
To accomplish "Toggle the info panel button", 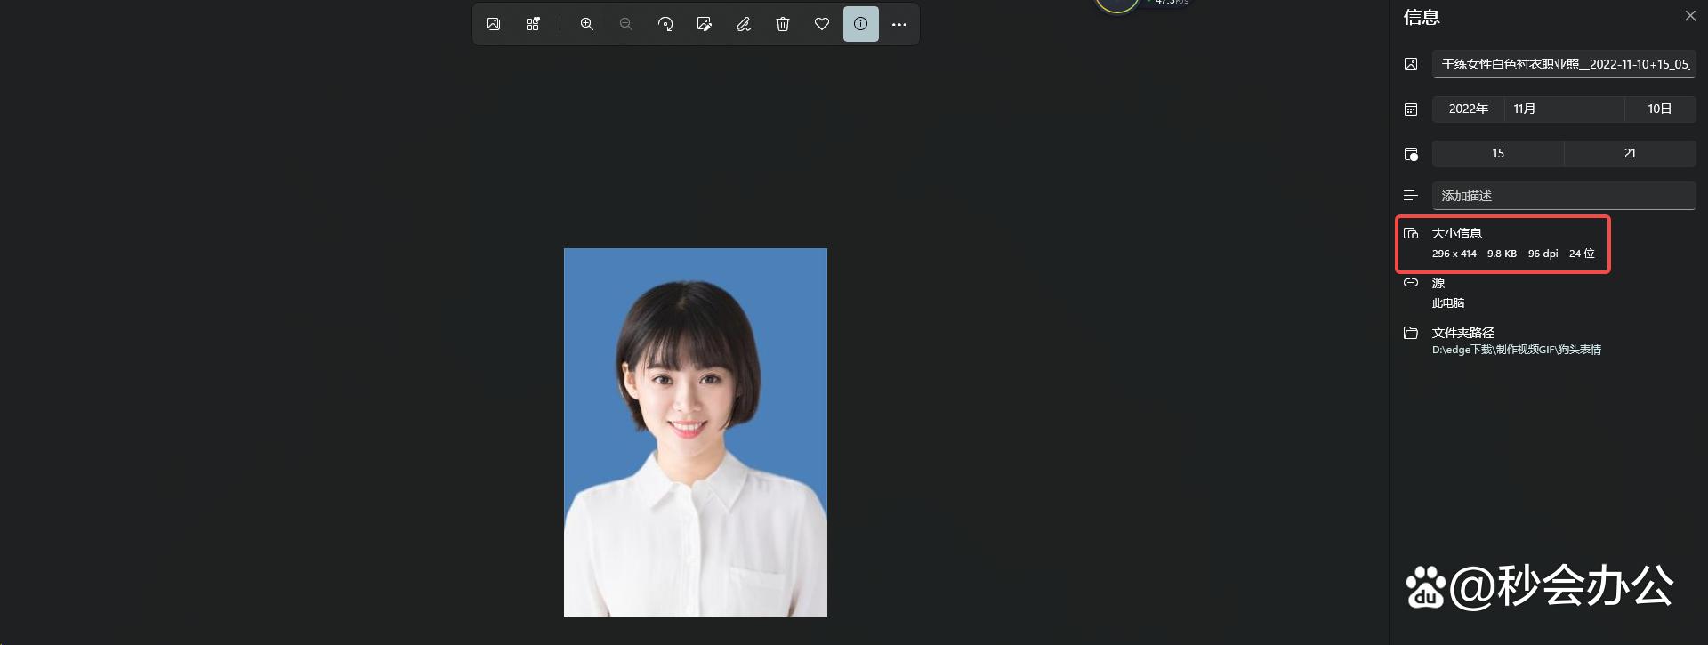I will 861,24.
